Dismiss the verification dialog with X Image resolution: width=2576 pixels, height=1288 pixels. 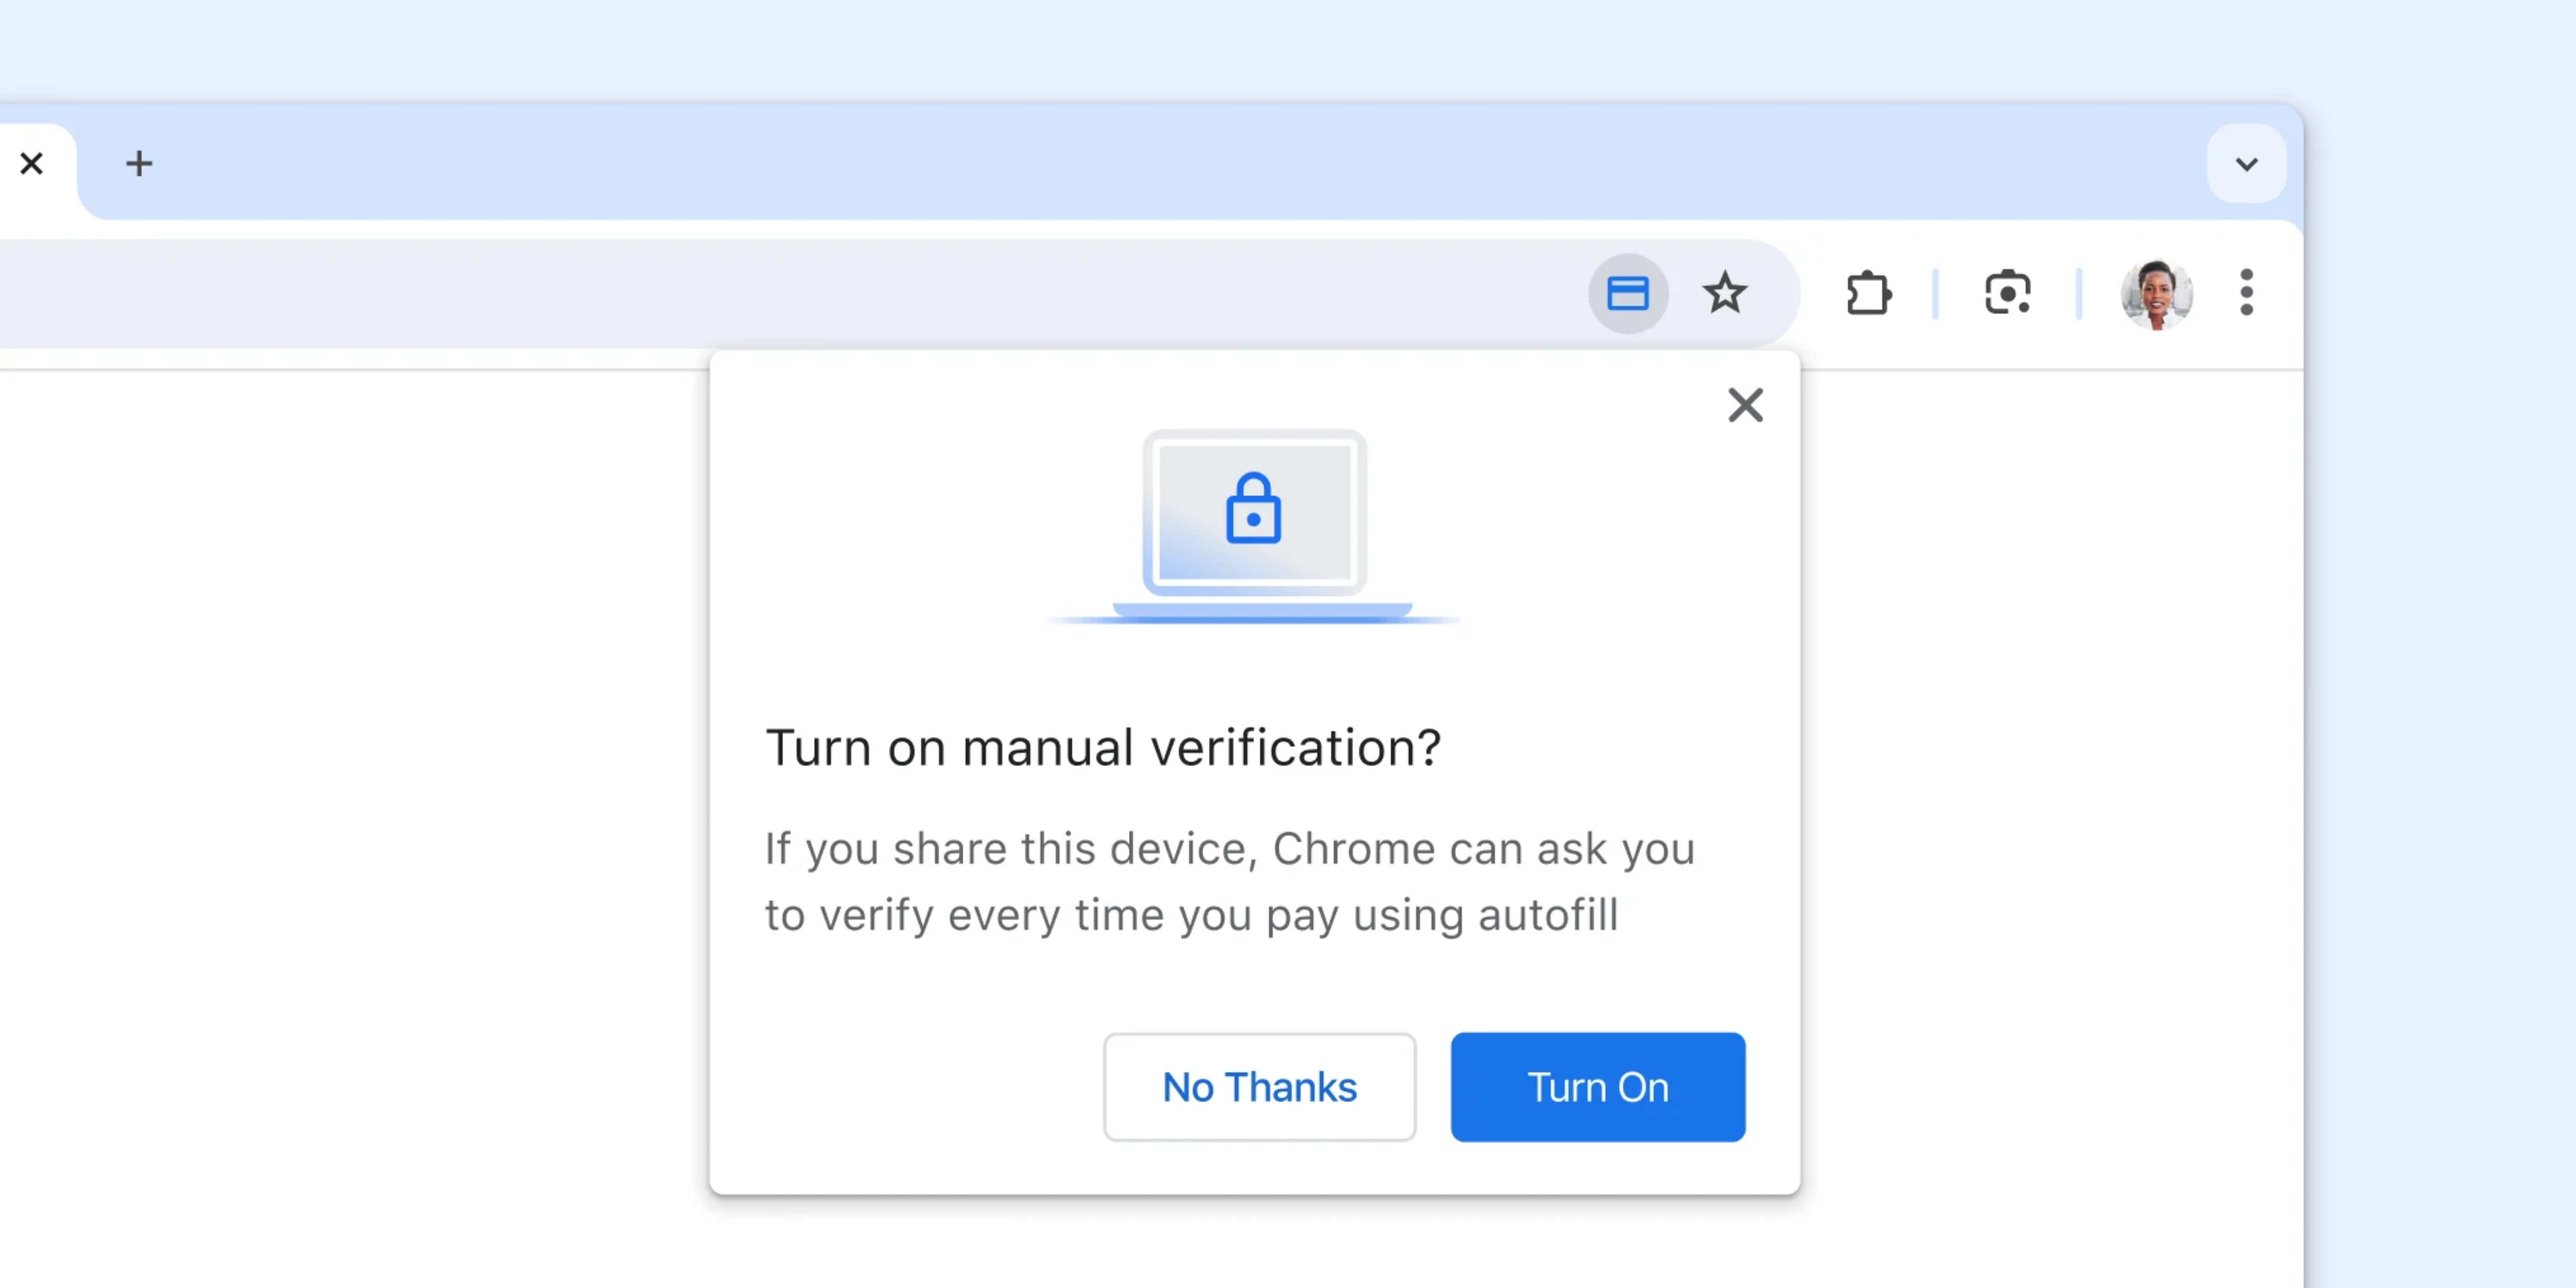click(x=1745, y=405)
